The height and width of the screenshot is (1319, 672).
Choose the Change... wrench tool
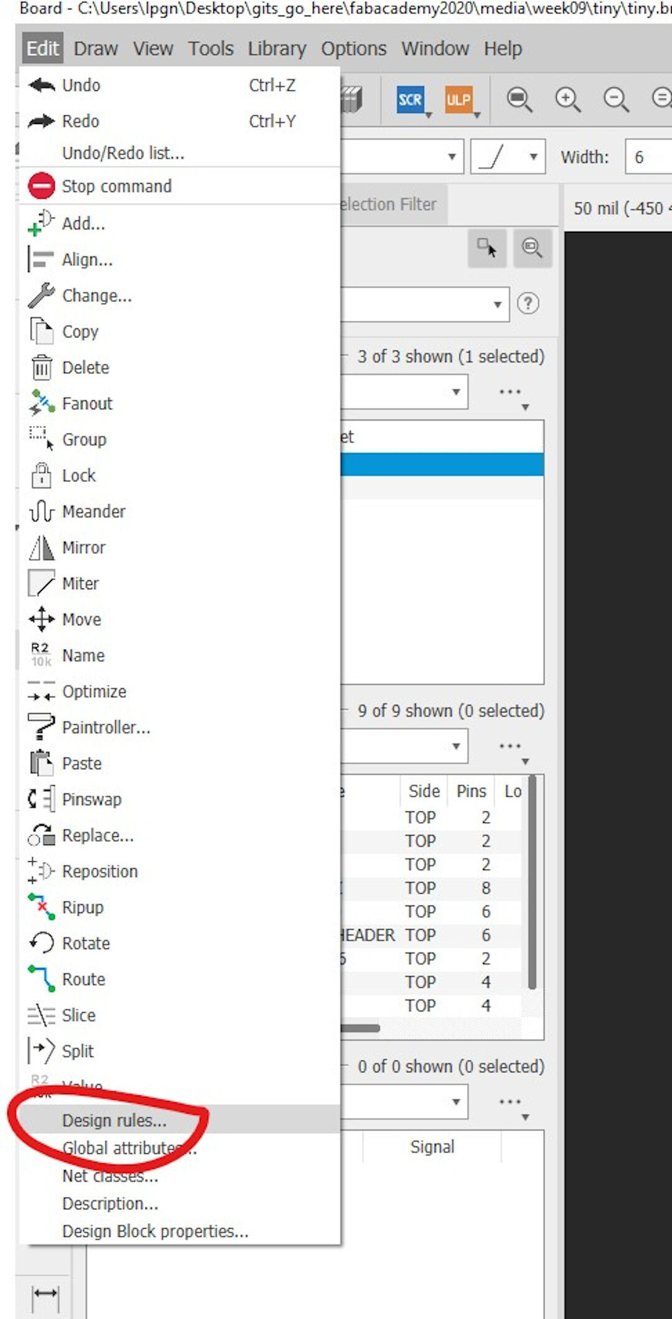[180, 295]
